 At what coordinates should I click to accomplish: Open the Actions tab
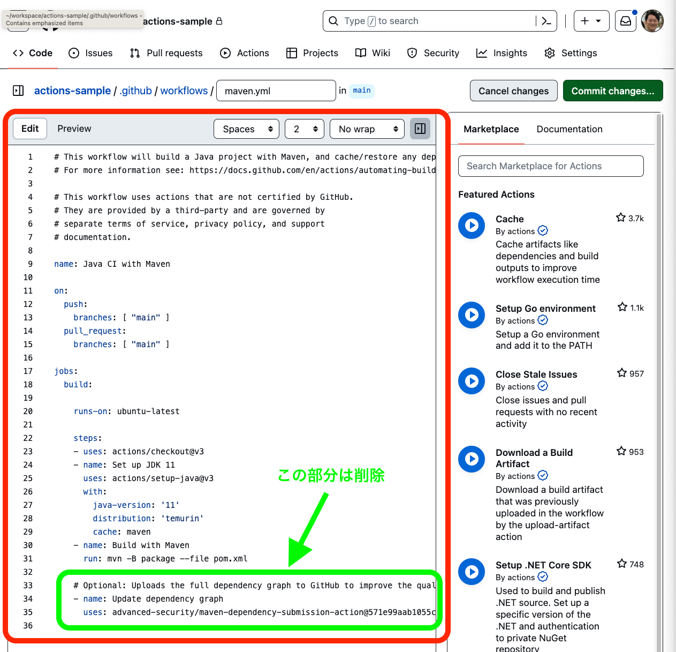(245, 53)
